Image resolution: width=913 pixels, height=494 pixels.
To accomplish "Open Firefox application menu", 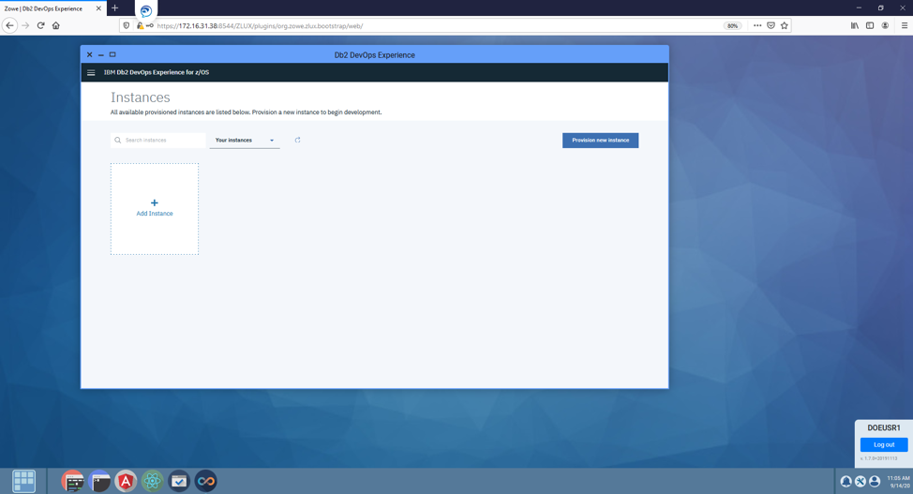I will coord(905,25).
